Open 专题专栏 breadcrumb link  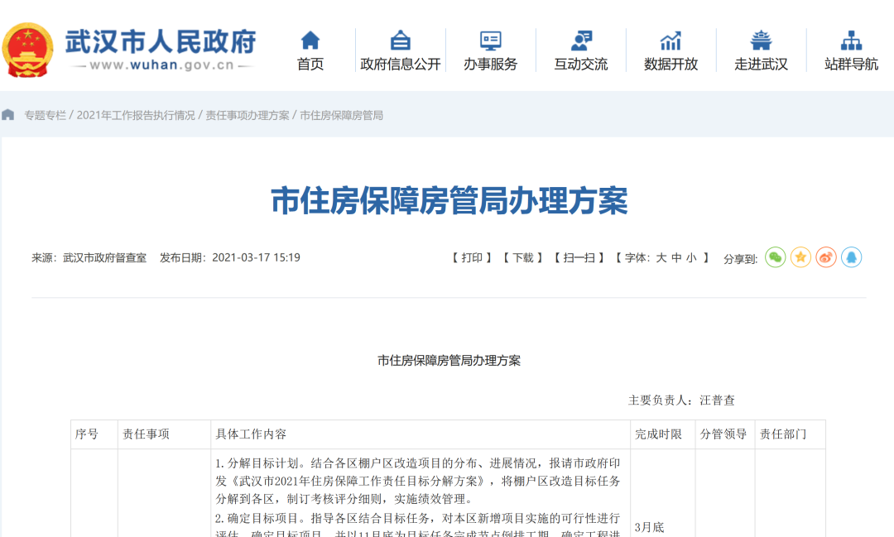pyautogui.click(x=45, y=115)
